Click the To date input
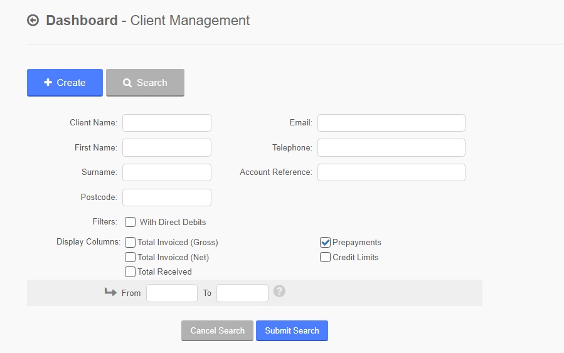Viewport: 564px width, 353px height. pyautogui.click(x=242, y=293)
